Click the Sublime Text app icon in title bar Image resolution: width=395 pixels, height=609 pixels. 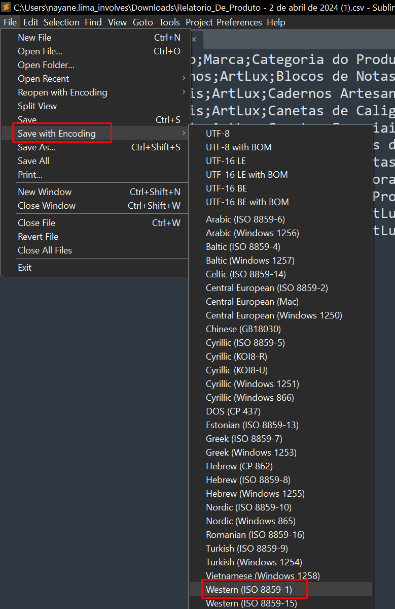click(7, 7)
